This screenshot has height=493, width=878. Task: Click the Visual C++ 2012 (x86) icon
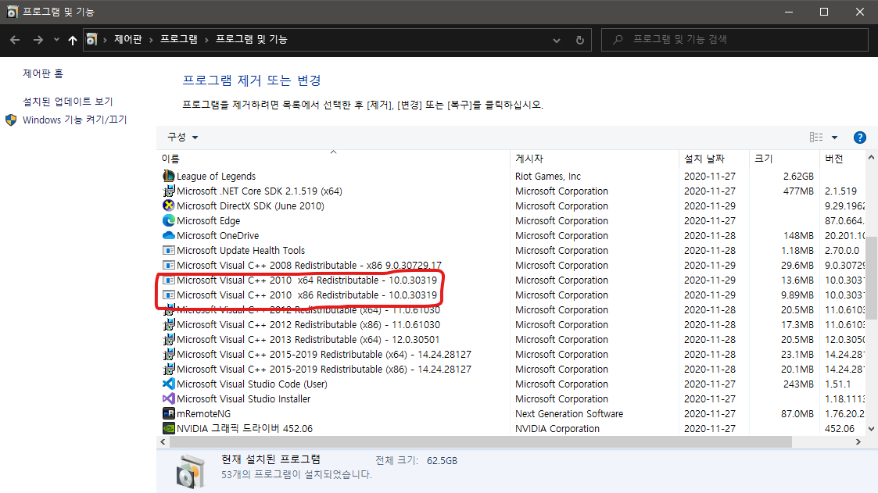(169, 324)
